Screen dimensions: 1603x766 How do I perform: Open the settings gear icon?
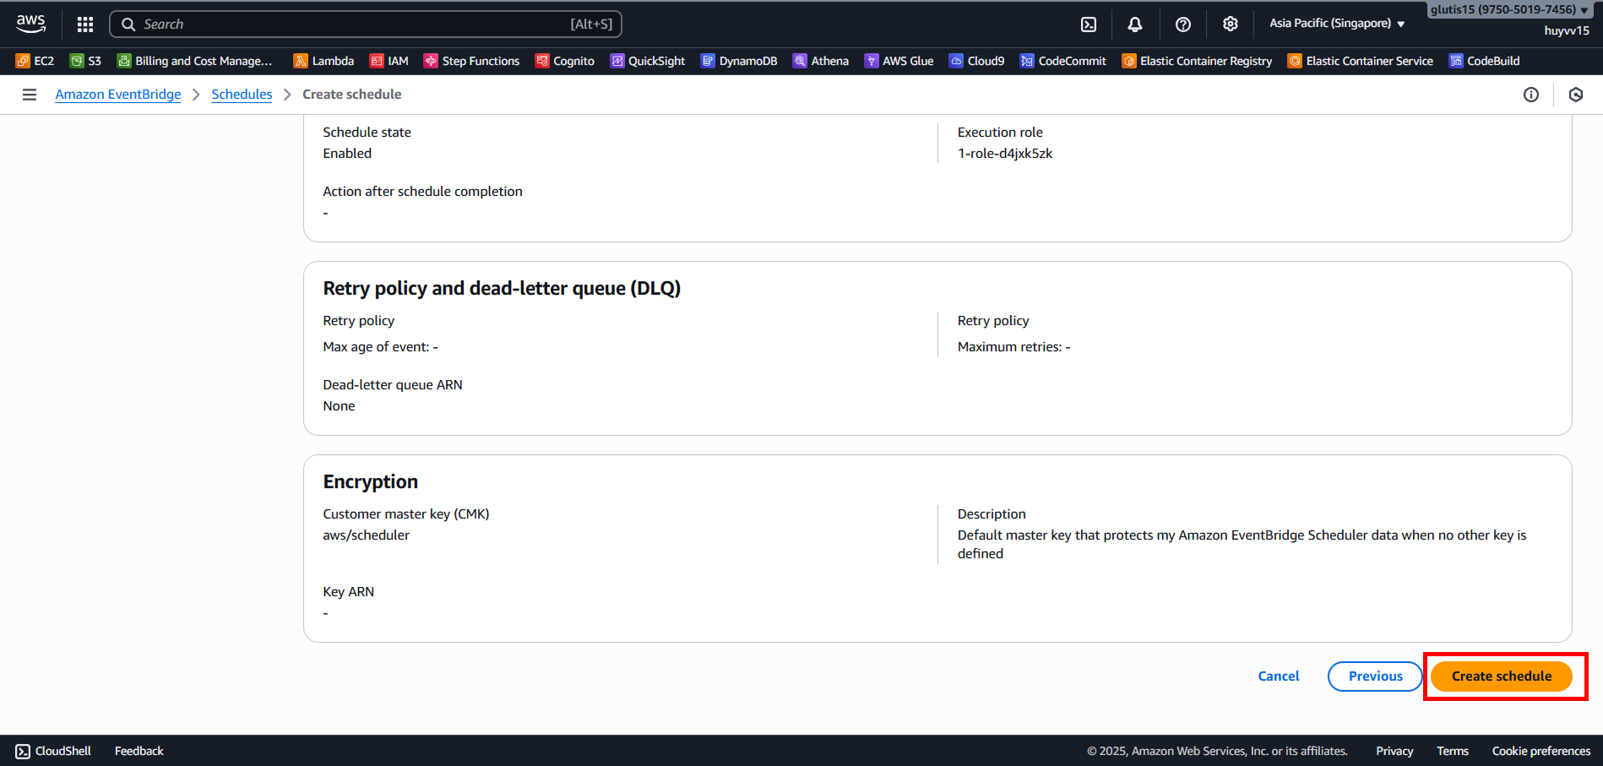(x=1230, y=24)
